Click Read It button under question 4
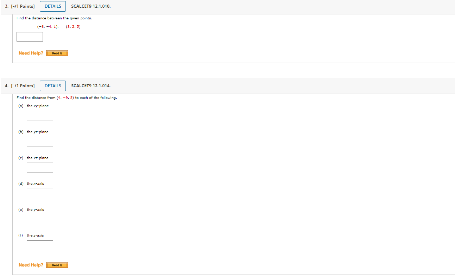The height and width of the screenshot is (277, 455). [x=57, y=265]
